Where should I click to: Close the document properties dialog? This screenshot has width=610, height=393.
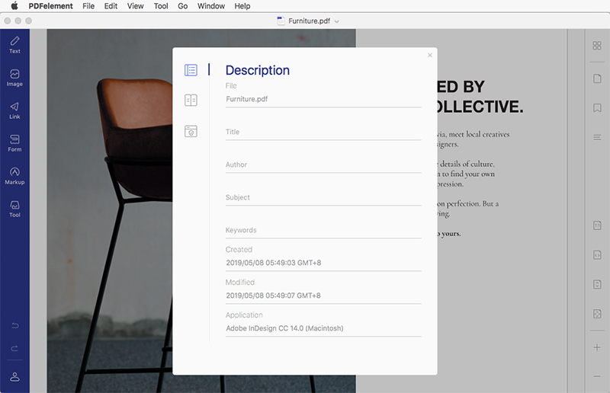pyautogui.click(x=429, y=55)
